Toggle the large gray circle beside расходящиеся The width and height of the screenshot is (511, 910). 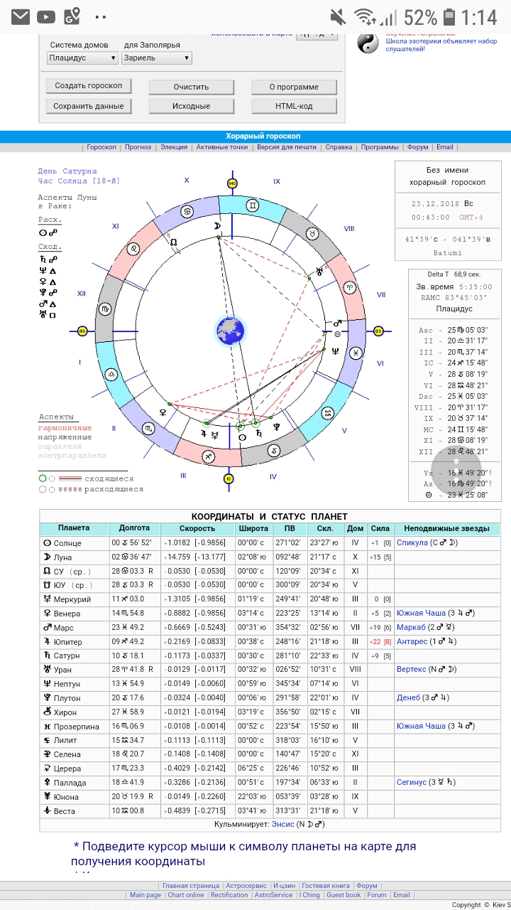[x=43, y=489]
